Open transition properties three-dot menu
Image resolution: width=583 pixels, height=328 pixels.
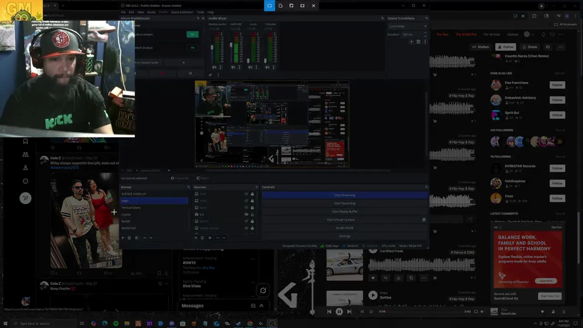pos(425,41)
